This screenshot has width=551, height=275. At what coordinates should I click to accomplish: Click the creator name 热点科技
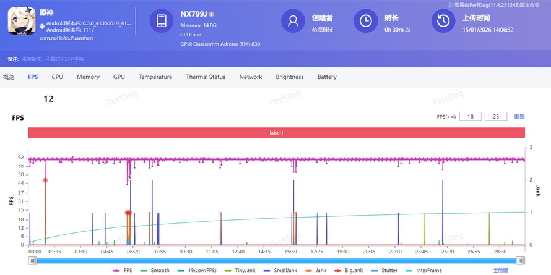coord(322,30)
